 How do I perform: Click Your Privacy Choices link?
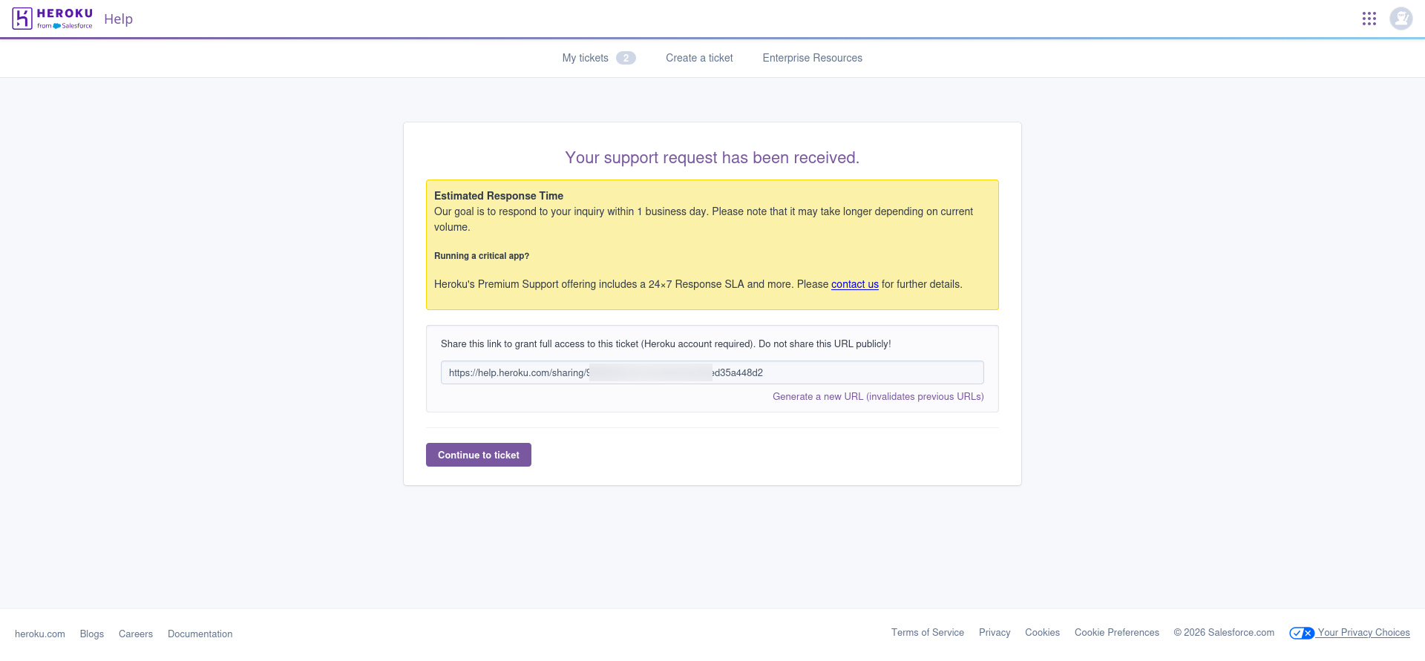(1363, 633)
